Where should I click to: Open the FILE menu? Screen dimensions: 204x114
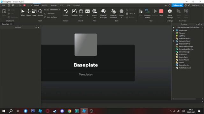point(4,5)
